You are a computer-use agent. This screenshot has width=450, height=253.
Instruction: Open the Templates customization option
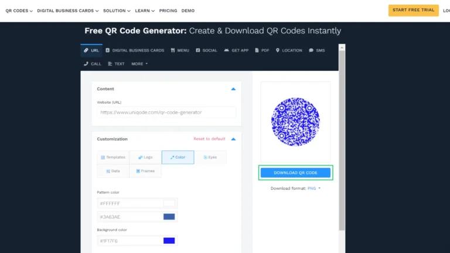[113, 157]
